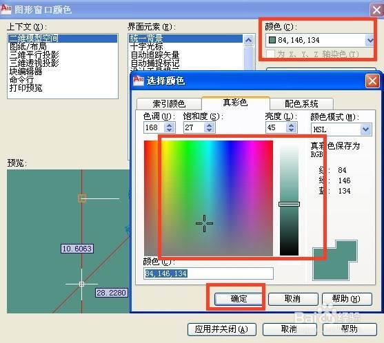
Task: Select 打印预览 in context list
Action: pyautogui.click(x=63, y=88)
